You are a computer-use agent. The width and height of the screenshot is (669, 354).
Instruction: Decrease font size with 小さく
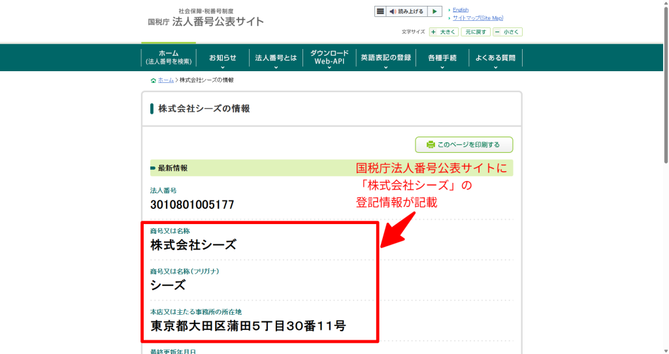point(507,32)
